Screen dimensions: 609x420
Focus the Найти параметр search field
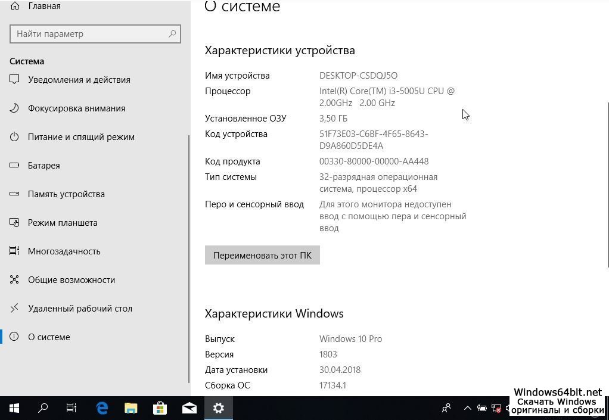(89, 34)
